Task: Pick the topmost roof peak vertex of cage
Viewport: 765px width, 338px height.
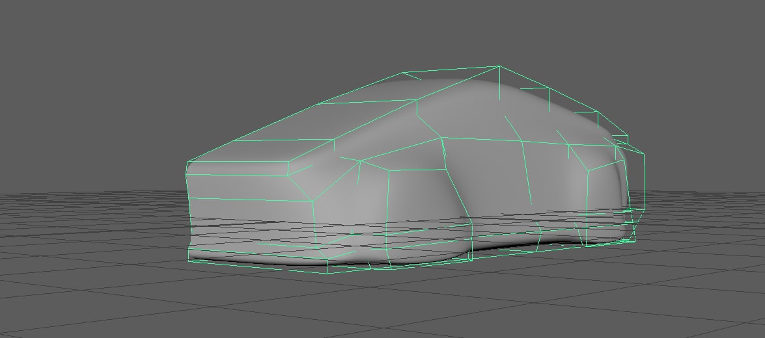Action: [x=499, y=66]
